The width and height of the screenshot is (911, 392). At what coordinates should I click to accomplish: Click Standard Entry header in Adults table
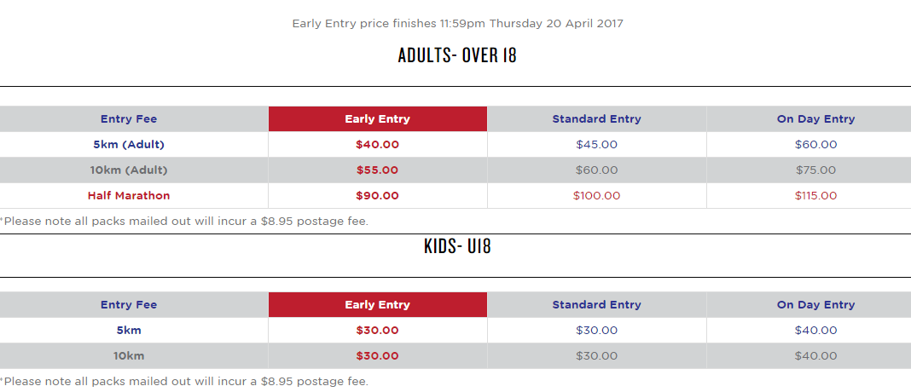click(597, 119)
